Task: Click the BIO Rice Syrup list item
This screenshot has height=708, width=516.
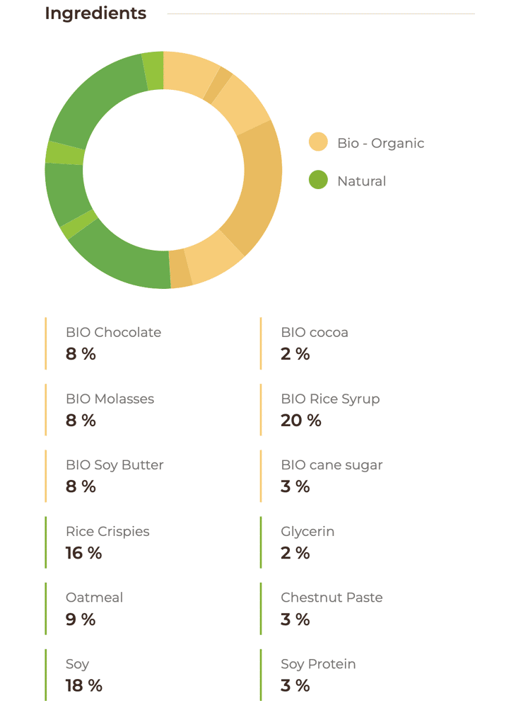Action: pos(330,410)
